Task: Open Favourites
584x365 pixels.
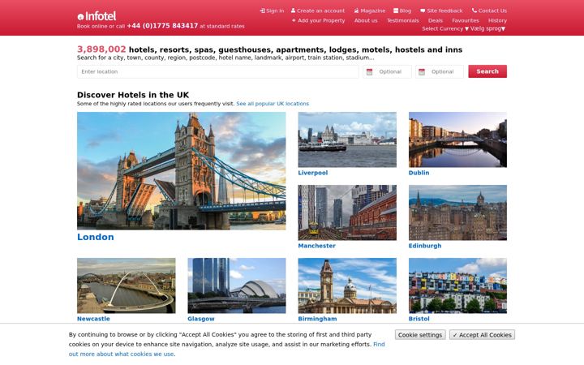Action: (x=466, y=20)
